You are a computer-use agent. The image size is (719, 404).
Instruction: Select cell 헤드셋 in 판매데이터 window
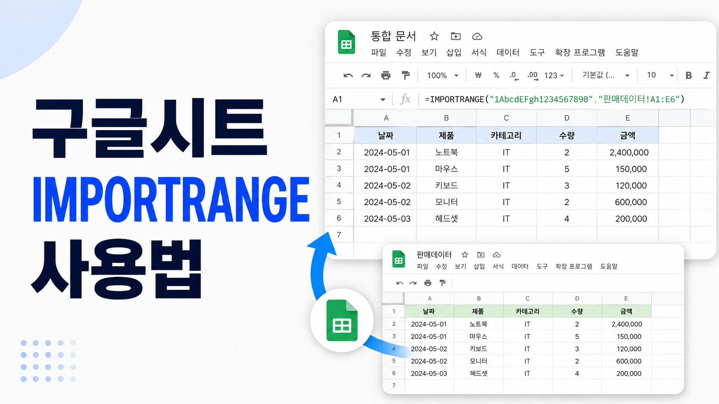coord(479,374)
